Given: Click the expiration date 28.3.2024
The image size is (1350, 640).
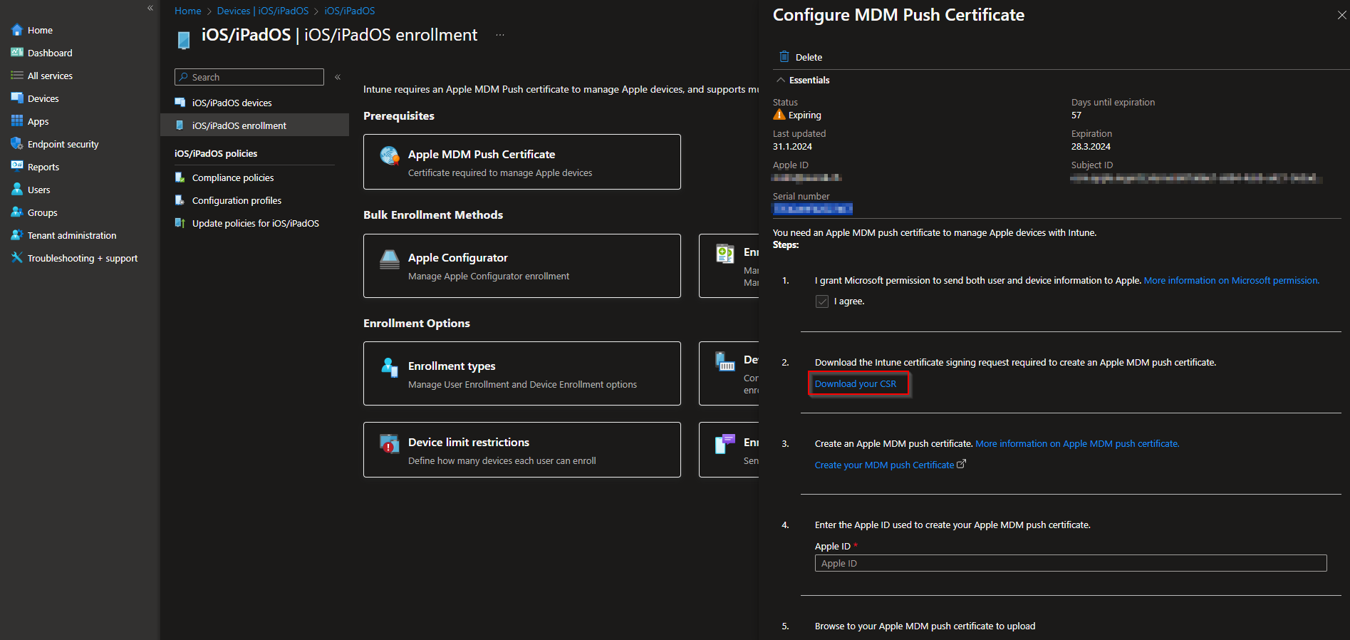Looking at the screenshot, I should point(1091,146).
